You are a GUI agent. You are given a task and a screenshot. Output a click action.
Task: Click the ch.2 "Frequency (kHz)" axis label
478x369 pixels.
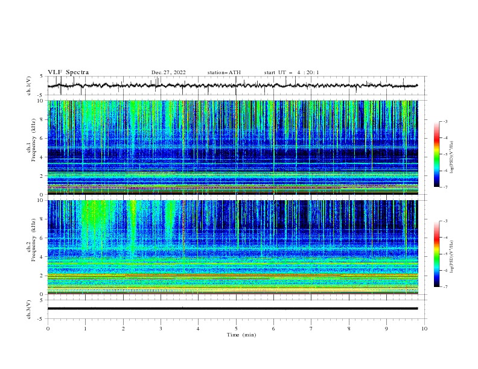coord(34,239)
